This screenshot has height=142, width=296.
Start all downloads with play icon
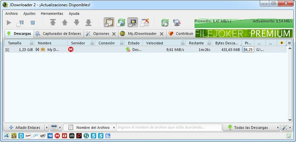coord(9,23)
